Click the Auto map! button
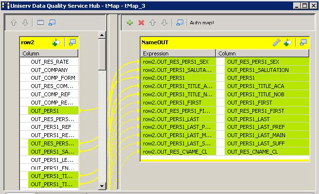This screenshot has width=319, height=194. [x=202, y=23]
